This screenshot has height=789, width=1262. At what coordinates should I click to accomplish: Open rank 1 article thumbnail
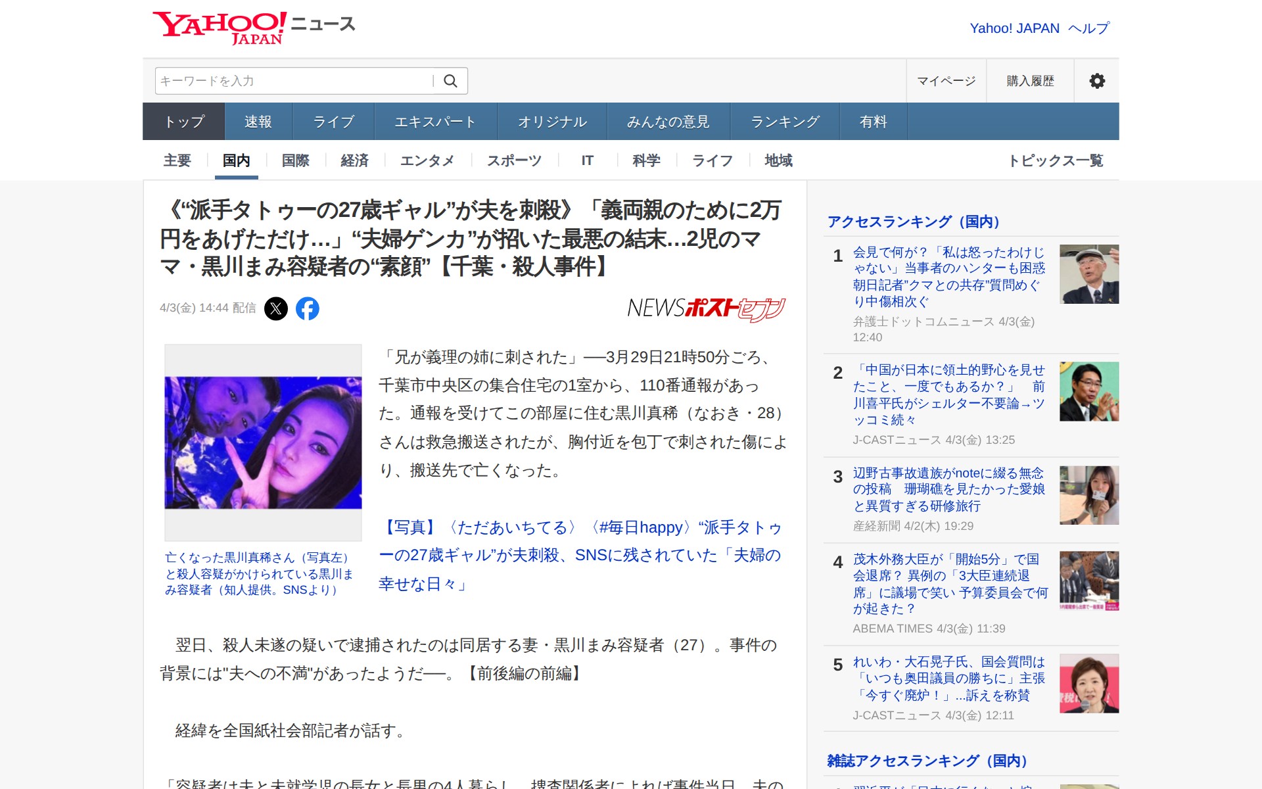coord(1088,274)
